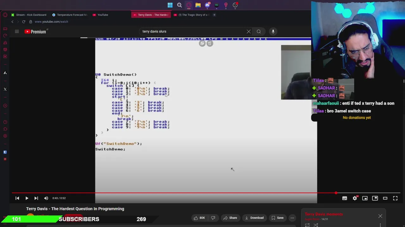
Task: Skip to next video in playlist
Action: [36, 198]
